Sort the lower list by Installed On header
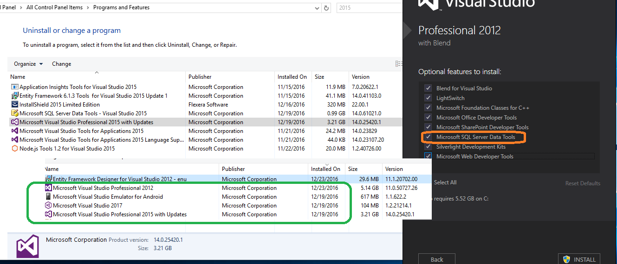This screenshot has height=264, width=617. pos(326,169)
